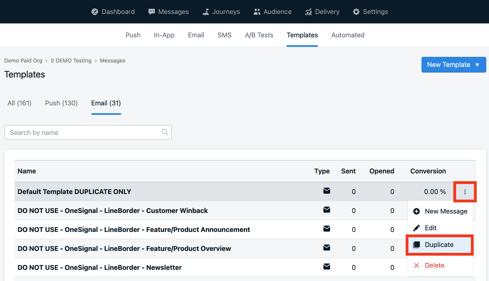Open Default Template DUPLICATE ONLY
This screenshot has height=281, width=489.
click(x=74, y=192)
